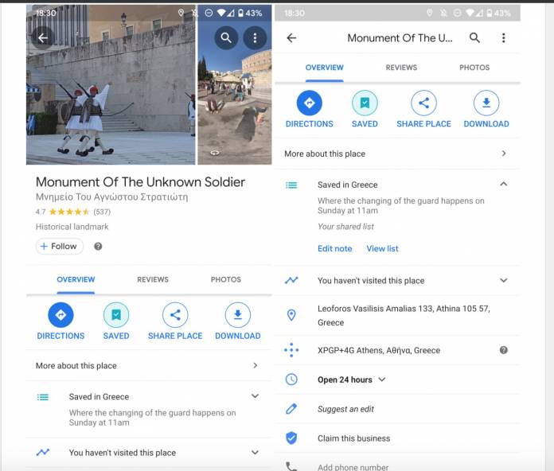This screenshot has height=471, width=554.
Task: Tap timeline icon in right screen visited row
Action: pos(291,280)
